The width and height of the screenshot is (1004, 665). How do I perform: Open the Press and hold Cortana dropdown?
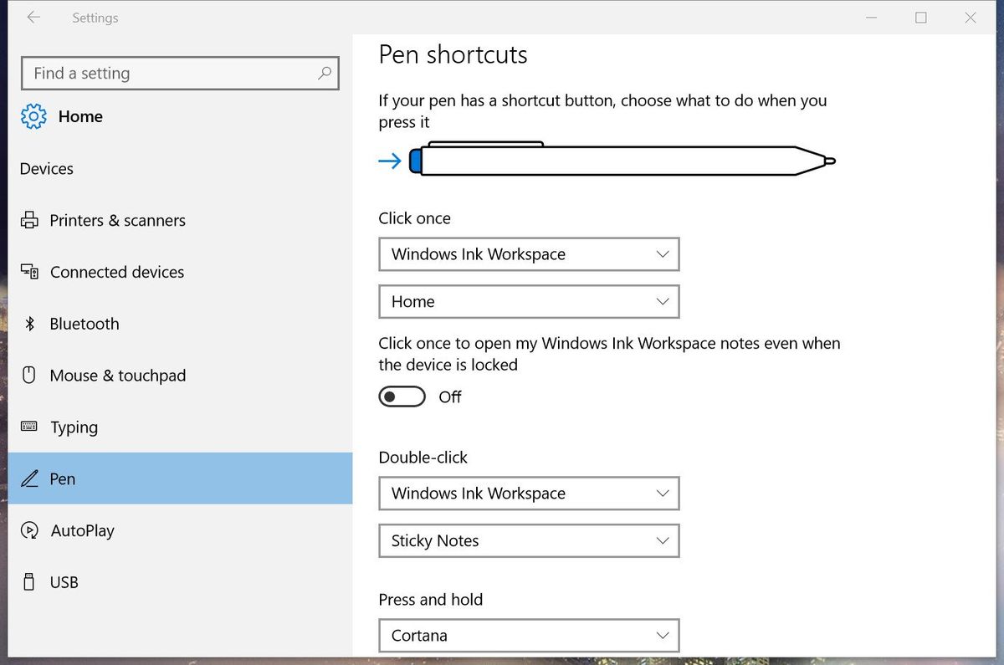pyautogui.click(x=529, y=635)
